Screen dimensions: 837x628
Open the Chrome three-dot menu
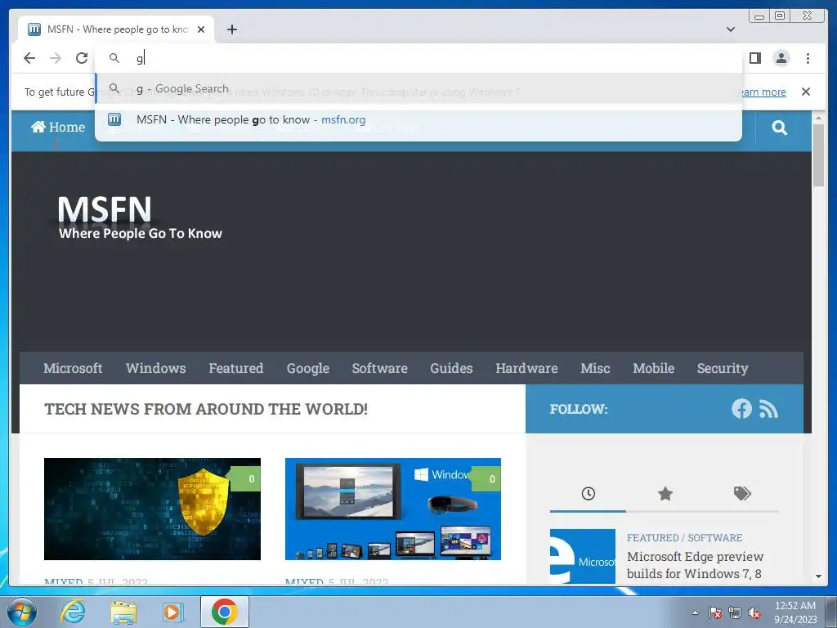[808, 58]
